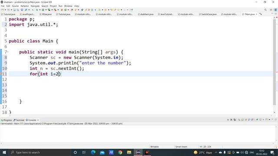The height and width of the screenshot is (156, 278).
Task: Open Google Chrome from the taskbar
Action: 120,152
